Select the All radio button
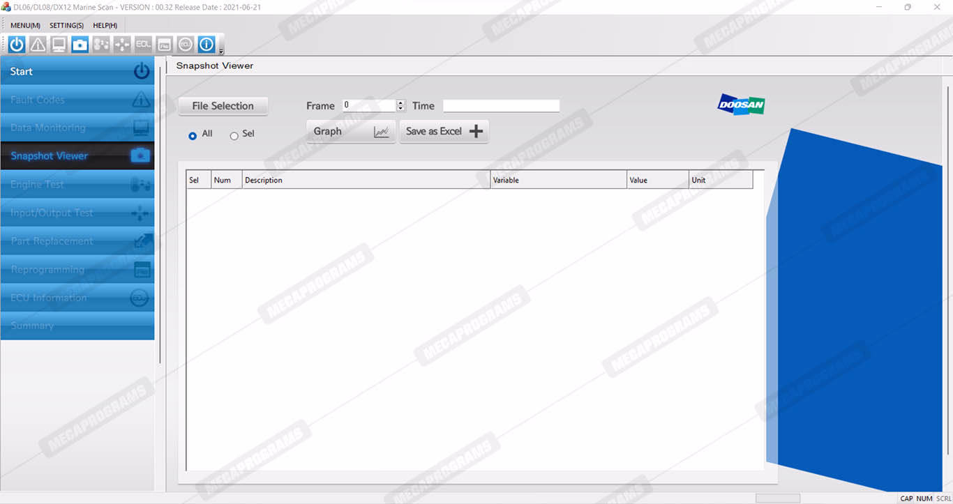Screen dimensions: 953x504 click(x=193, y=136)
